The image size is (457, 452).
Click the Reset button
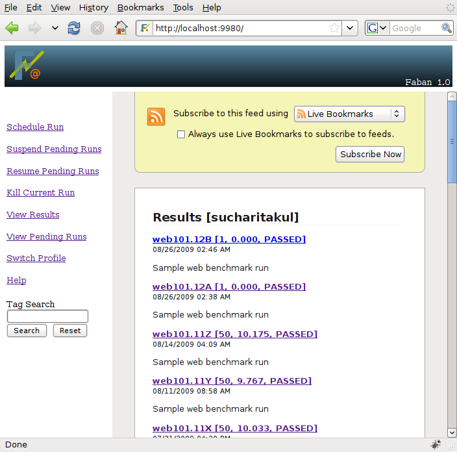[70, 331]
